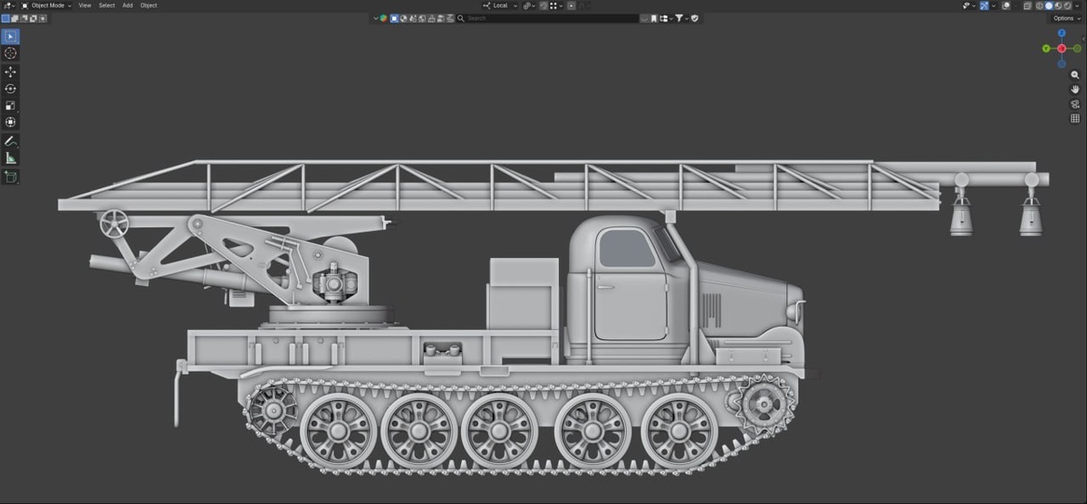Open the Object Mode dropdown
1087x504 pixels.
coord(46,5)
